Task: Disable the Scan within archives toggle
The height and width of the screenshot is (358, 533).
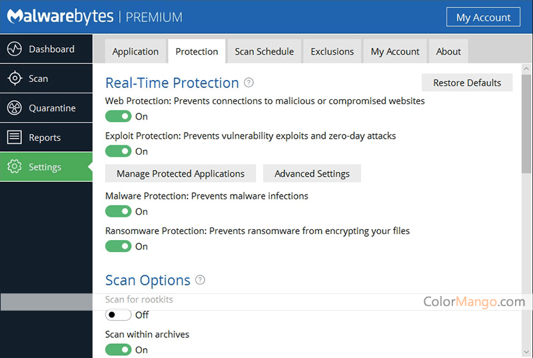Action: coord(119,349)
